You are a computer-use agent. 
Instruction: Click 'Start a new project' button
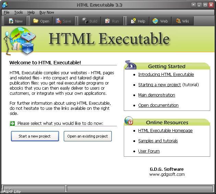[x=35, y=136]
